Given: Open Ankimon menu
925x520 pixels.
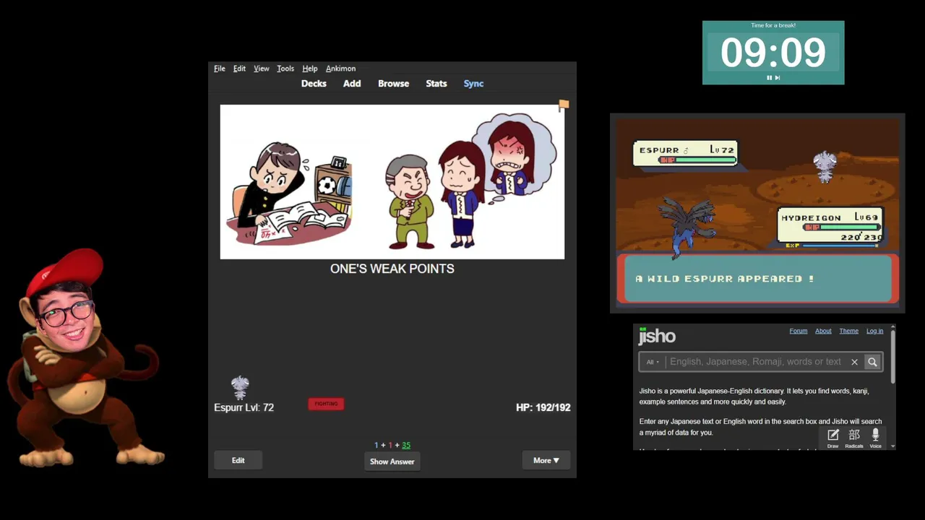Looking at the screenshot, I should (x=340, y=69).
